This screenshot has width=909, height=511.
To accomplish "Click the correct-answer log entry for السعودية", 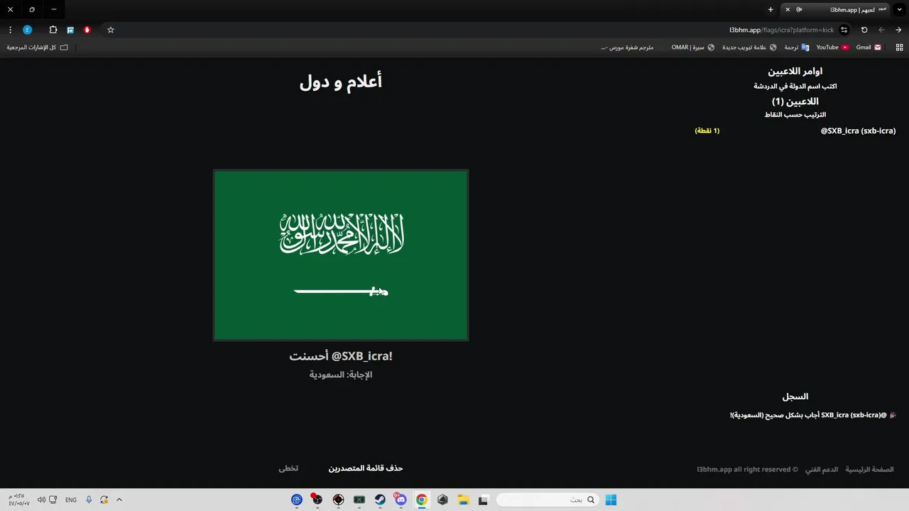I will pyautogui.click(x=813, y=415).
